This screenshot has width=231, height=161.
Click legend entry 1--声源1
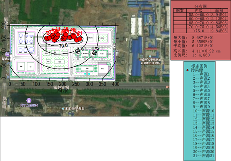coord(201,74)
